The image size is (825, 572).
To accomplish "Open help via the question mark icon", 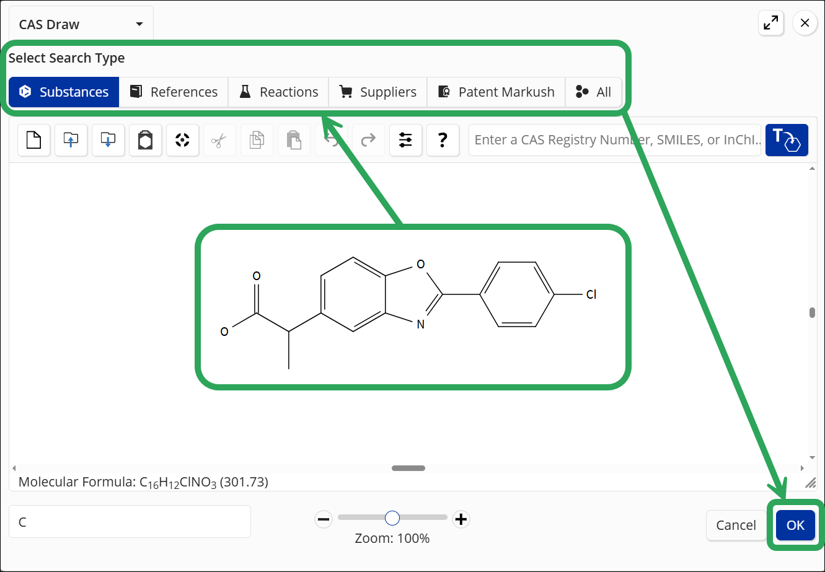I will (443, 140).
